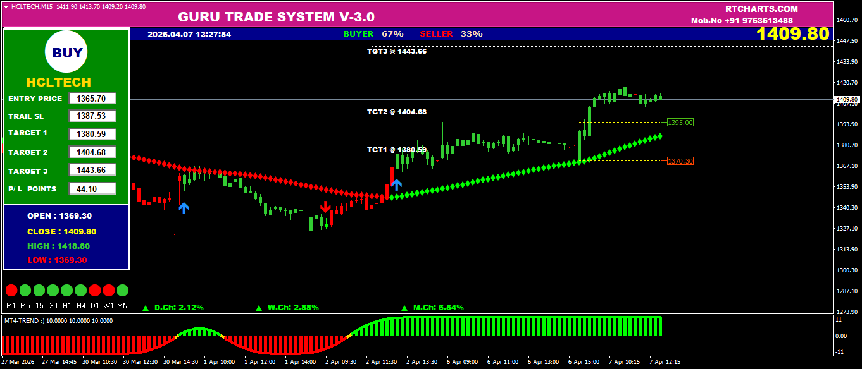Open the HCLTECH,M15 chart dropdown arrow
The width and height of the screenshot is (862, 369).
click(x=6, y=6)
